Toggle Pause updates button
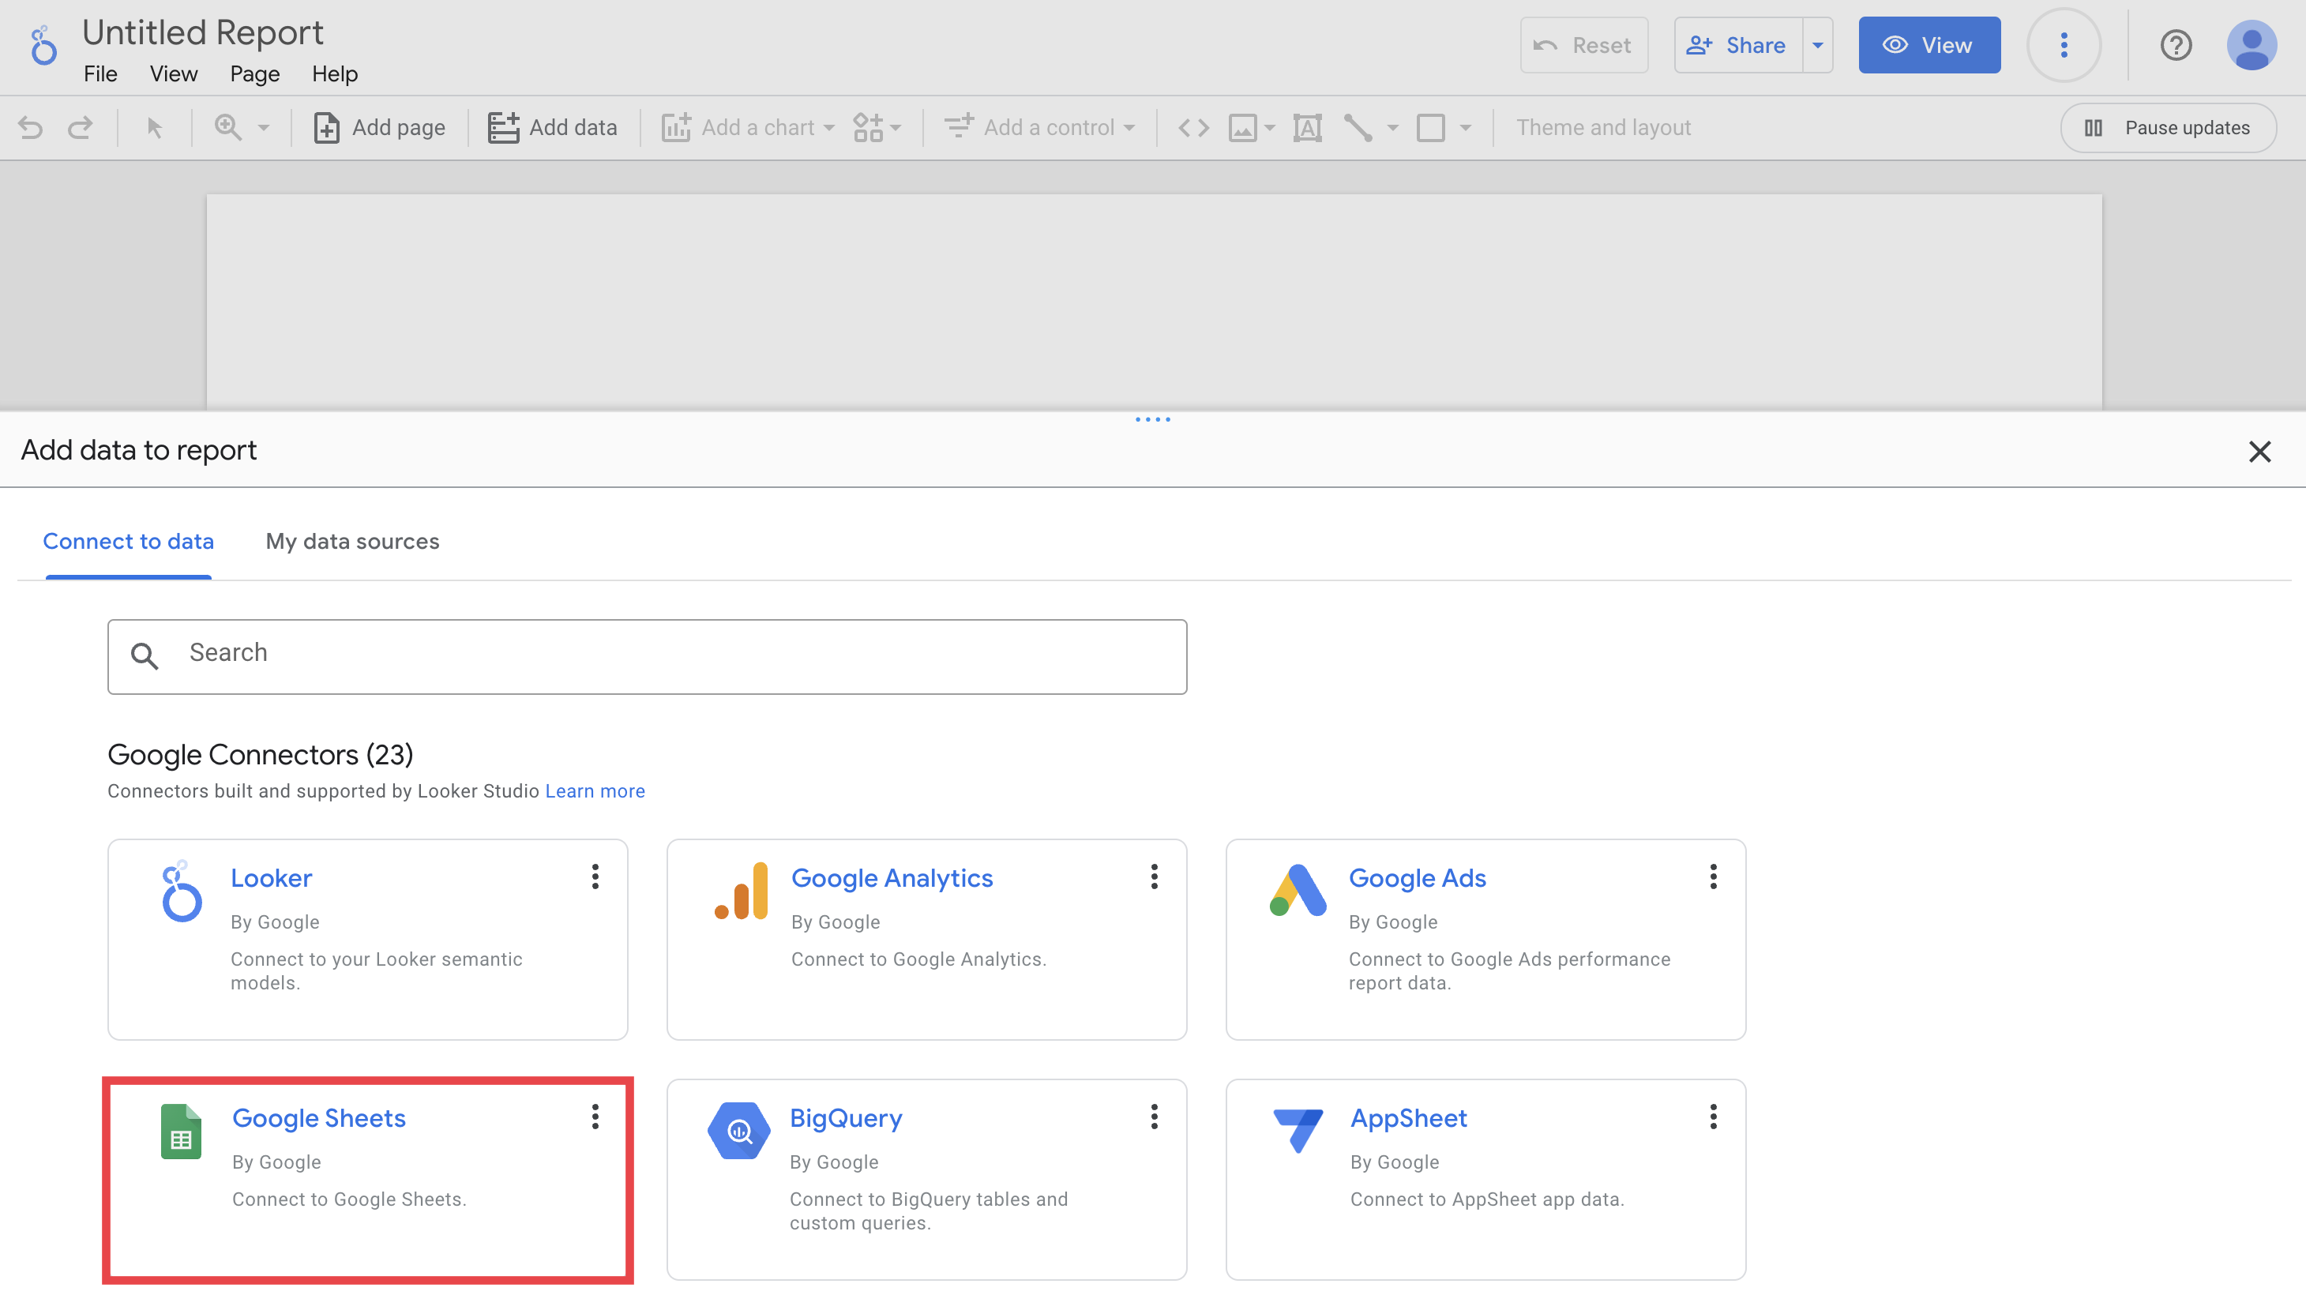Screen dimensions: 2306x1295 [2168, 128]
